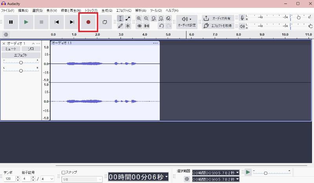Open the ファイル(F) menu
Image resolution: width=314 pixels, height=183 pixels.
7,11
